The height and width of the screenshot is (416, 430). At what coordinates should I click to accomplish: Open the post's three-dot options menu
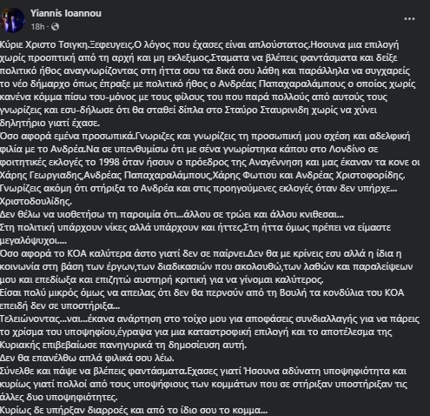click(x=409, y=19)
